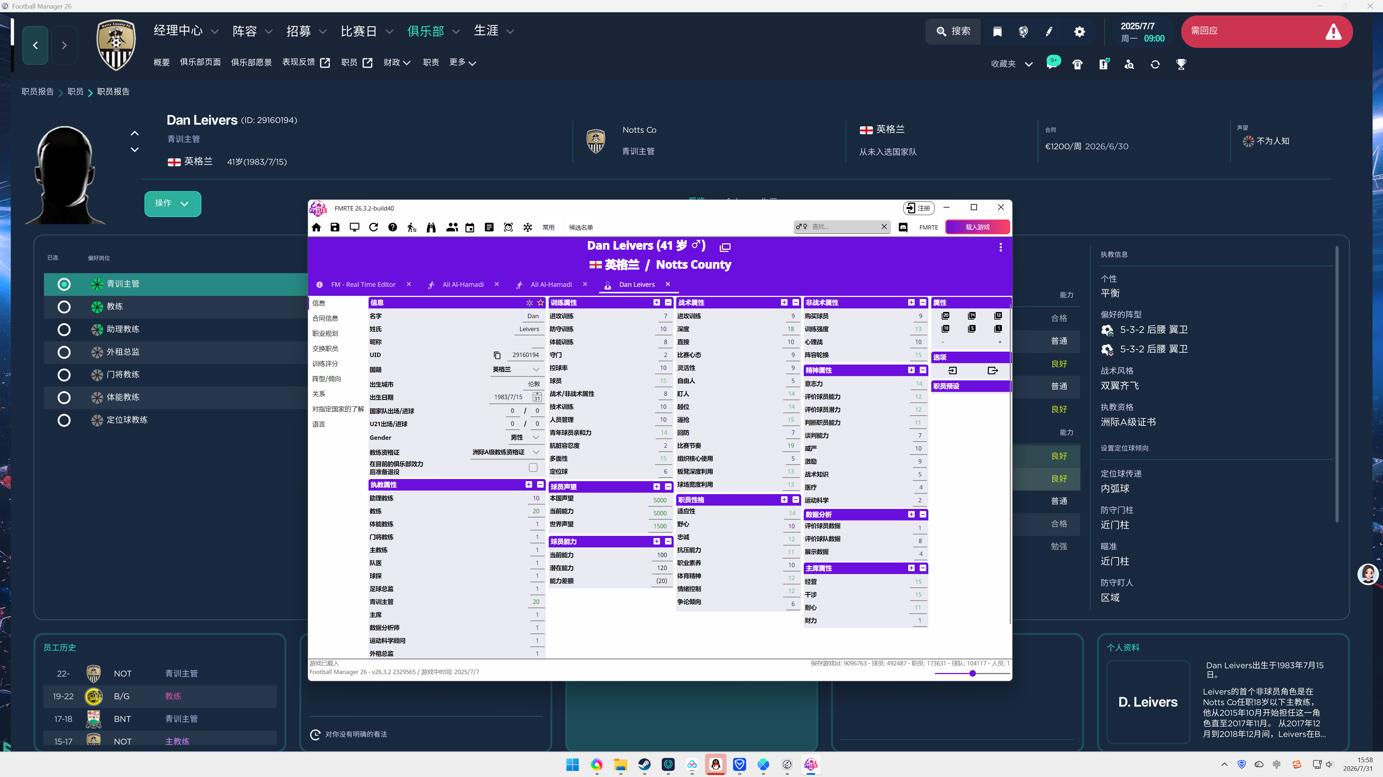
Task: Click the freeze snowflake toolbar icon
Action: pyautogui.click(x=528, y=227)
